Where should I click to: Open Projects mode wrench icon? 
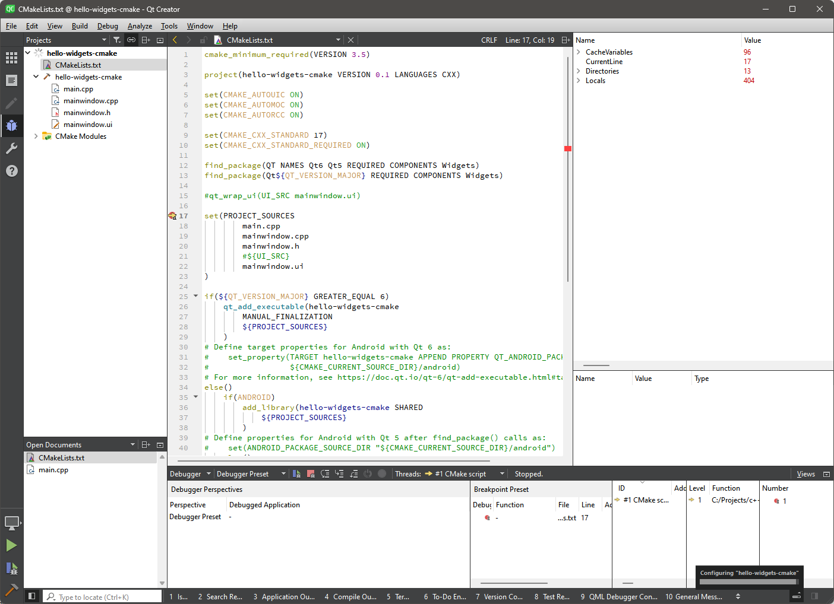(x=11, y=148)
